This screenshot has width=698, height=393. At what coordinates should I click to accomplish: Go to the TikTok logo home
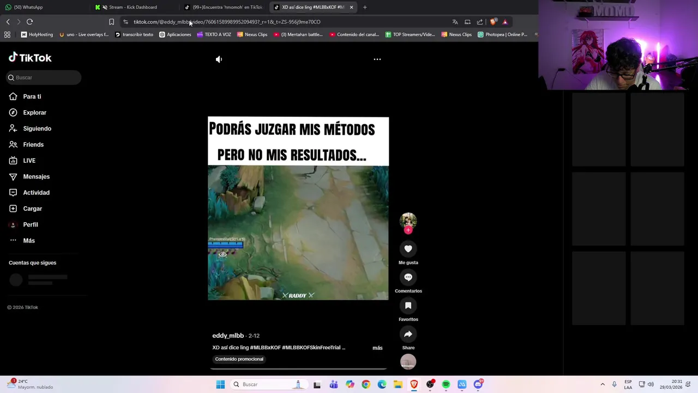[x=30, y=57]
